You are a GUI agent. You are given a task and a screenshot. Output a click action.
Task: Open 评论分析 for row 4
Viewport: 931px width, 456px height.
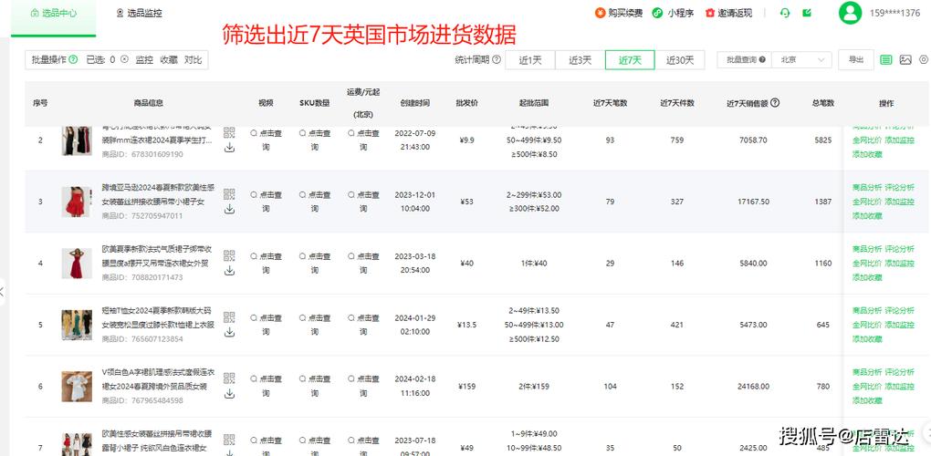(x=900, y=248)
